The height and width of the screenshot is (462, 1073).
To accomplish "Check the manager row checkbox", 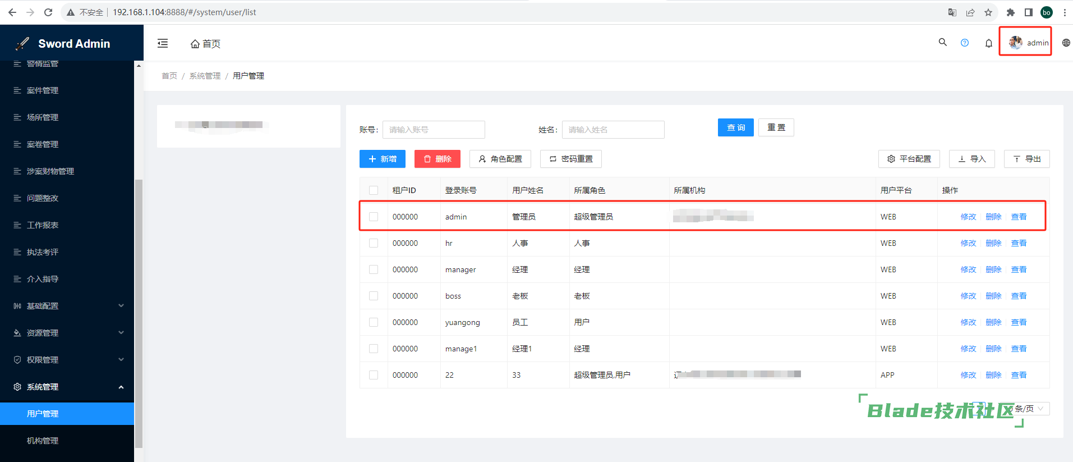I will pyautogui.click(x=374, y=269).
